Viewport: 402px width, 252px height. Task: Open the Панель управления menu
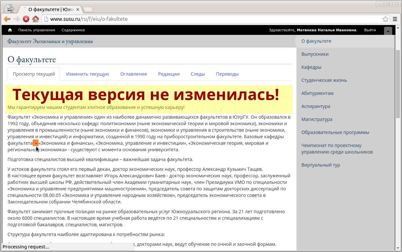pos(37,30)
